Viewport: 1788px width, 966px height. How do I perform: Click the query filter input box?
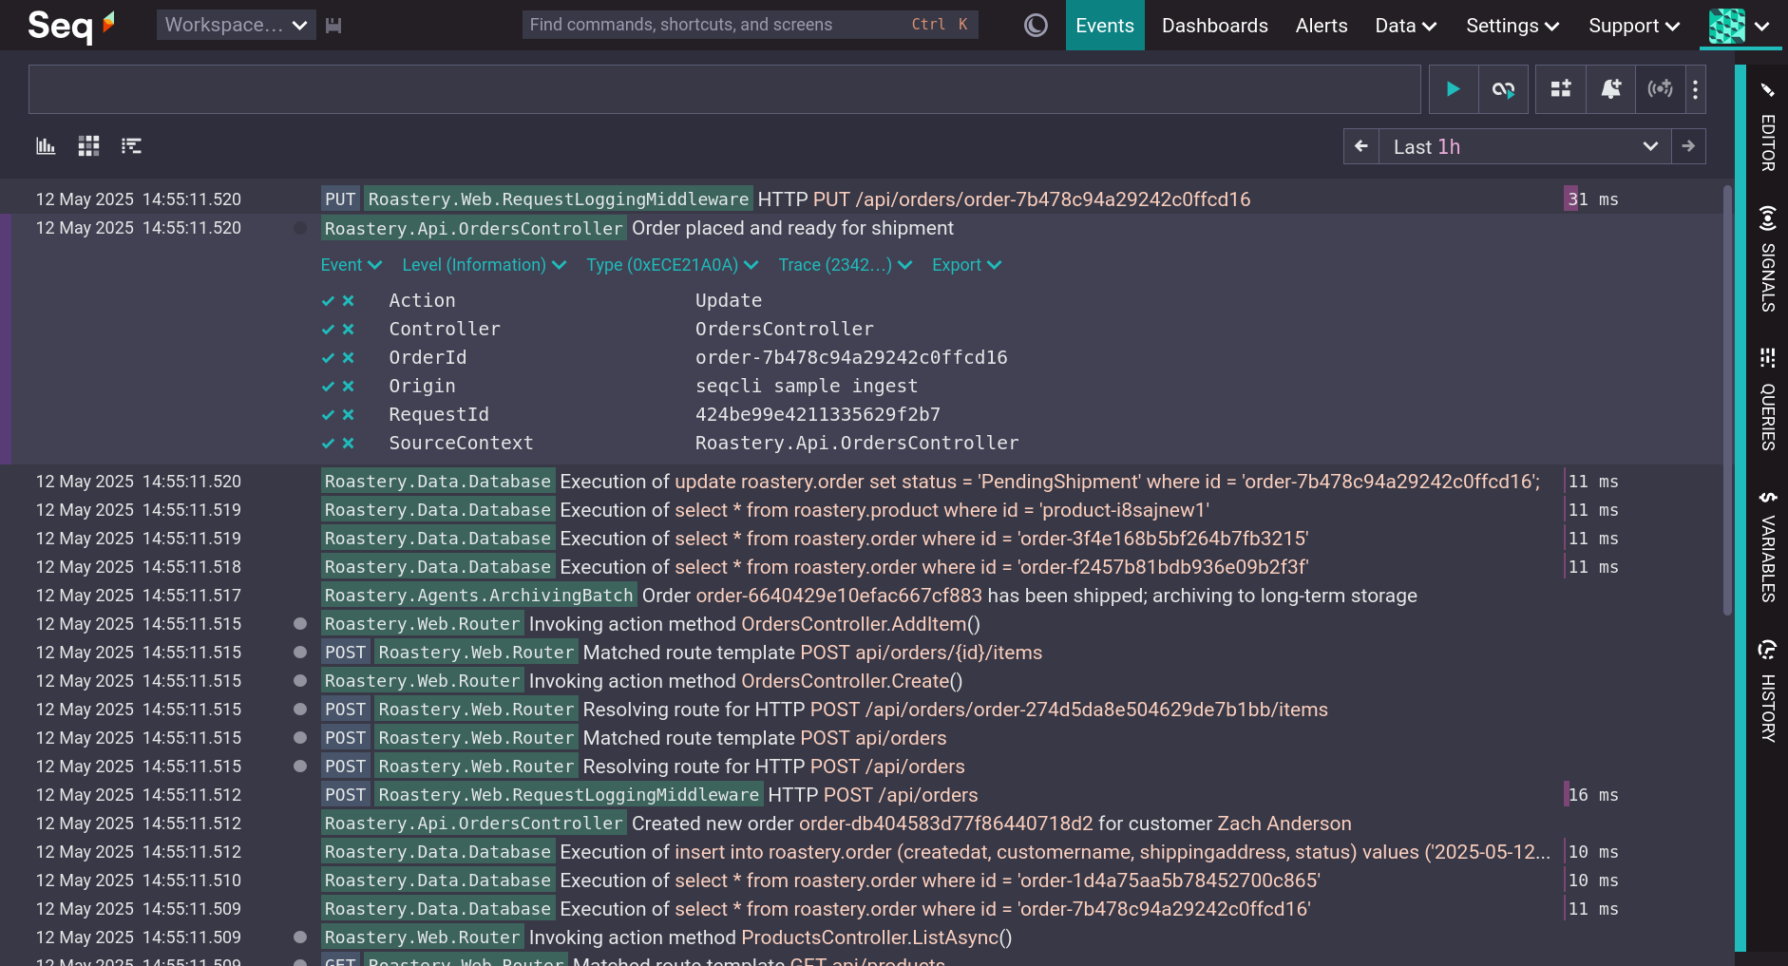click(x=724, y=89)
